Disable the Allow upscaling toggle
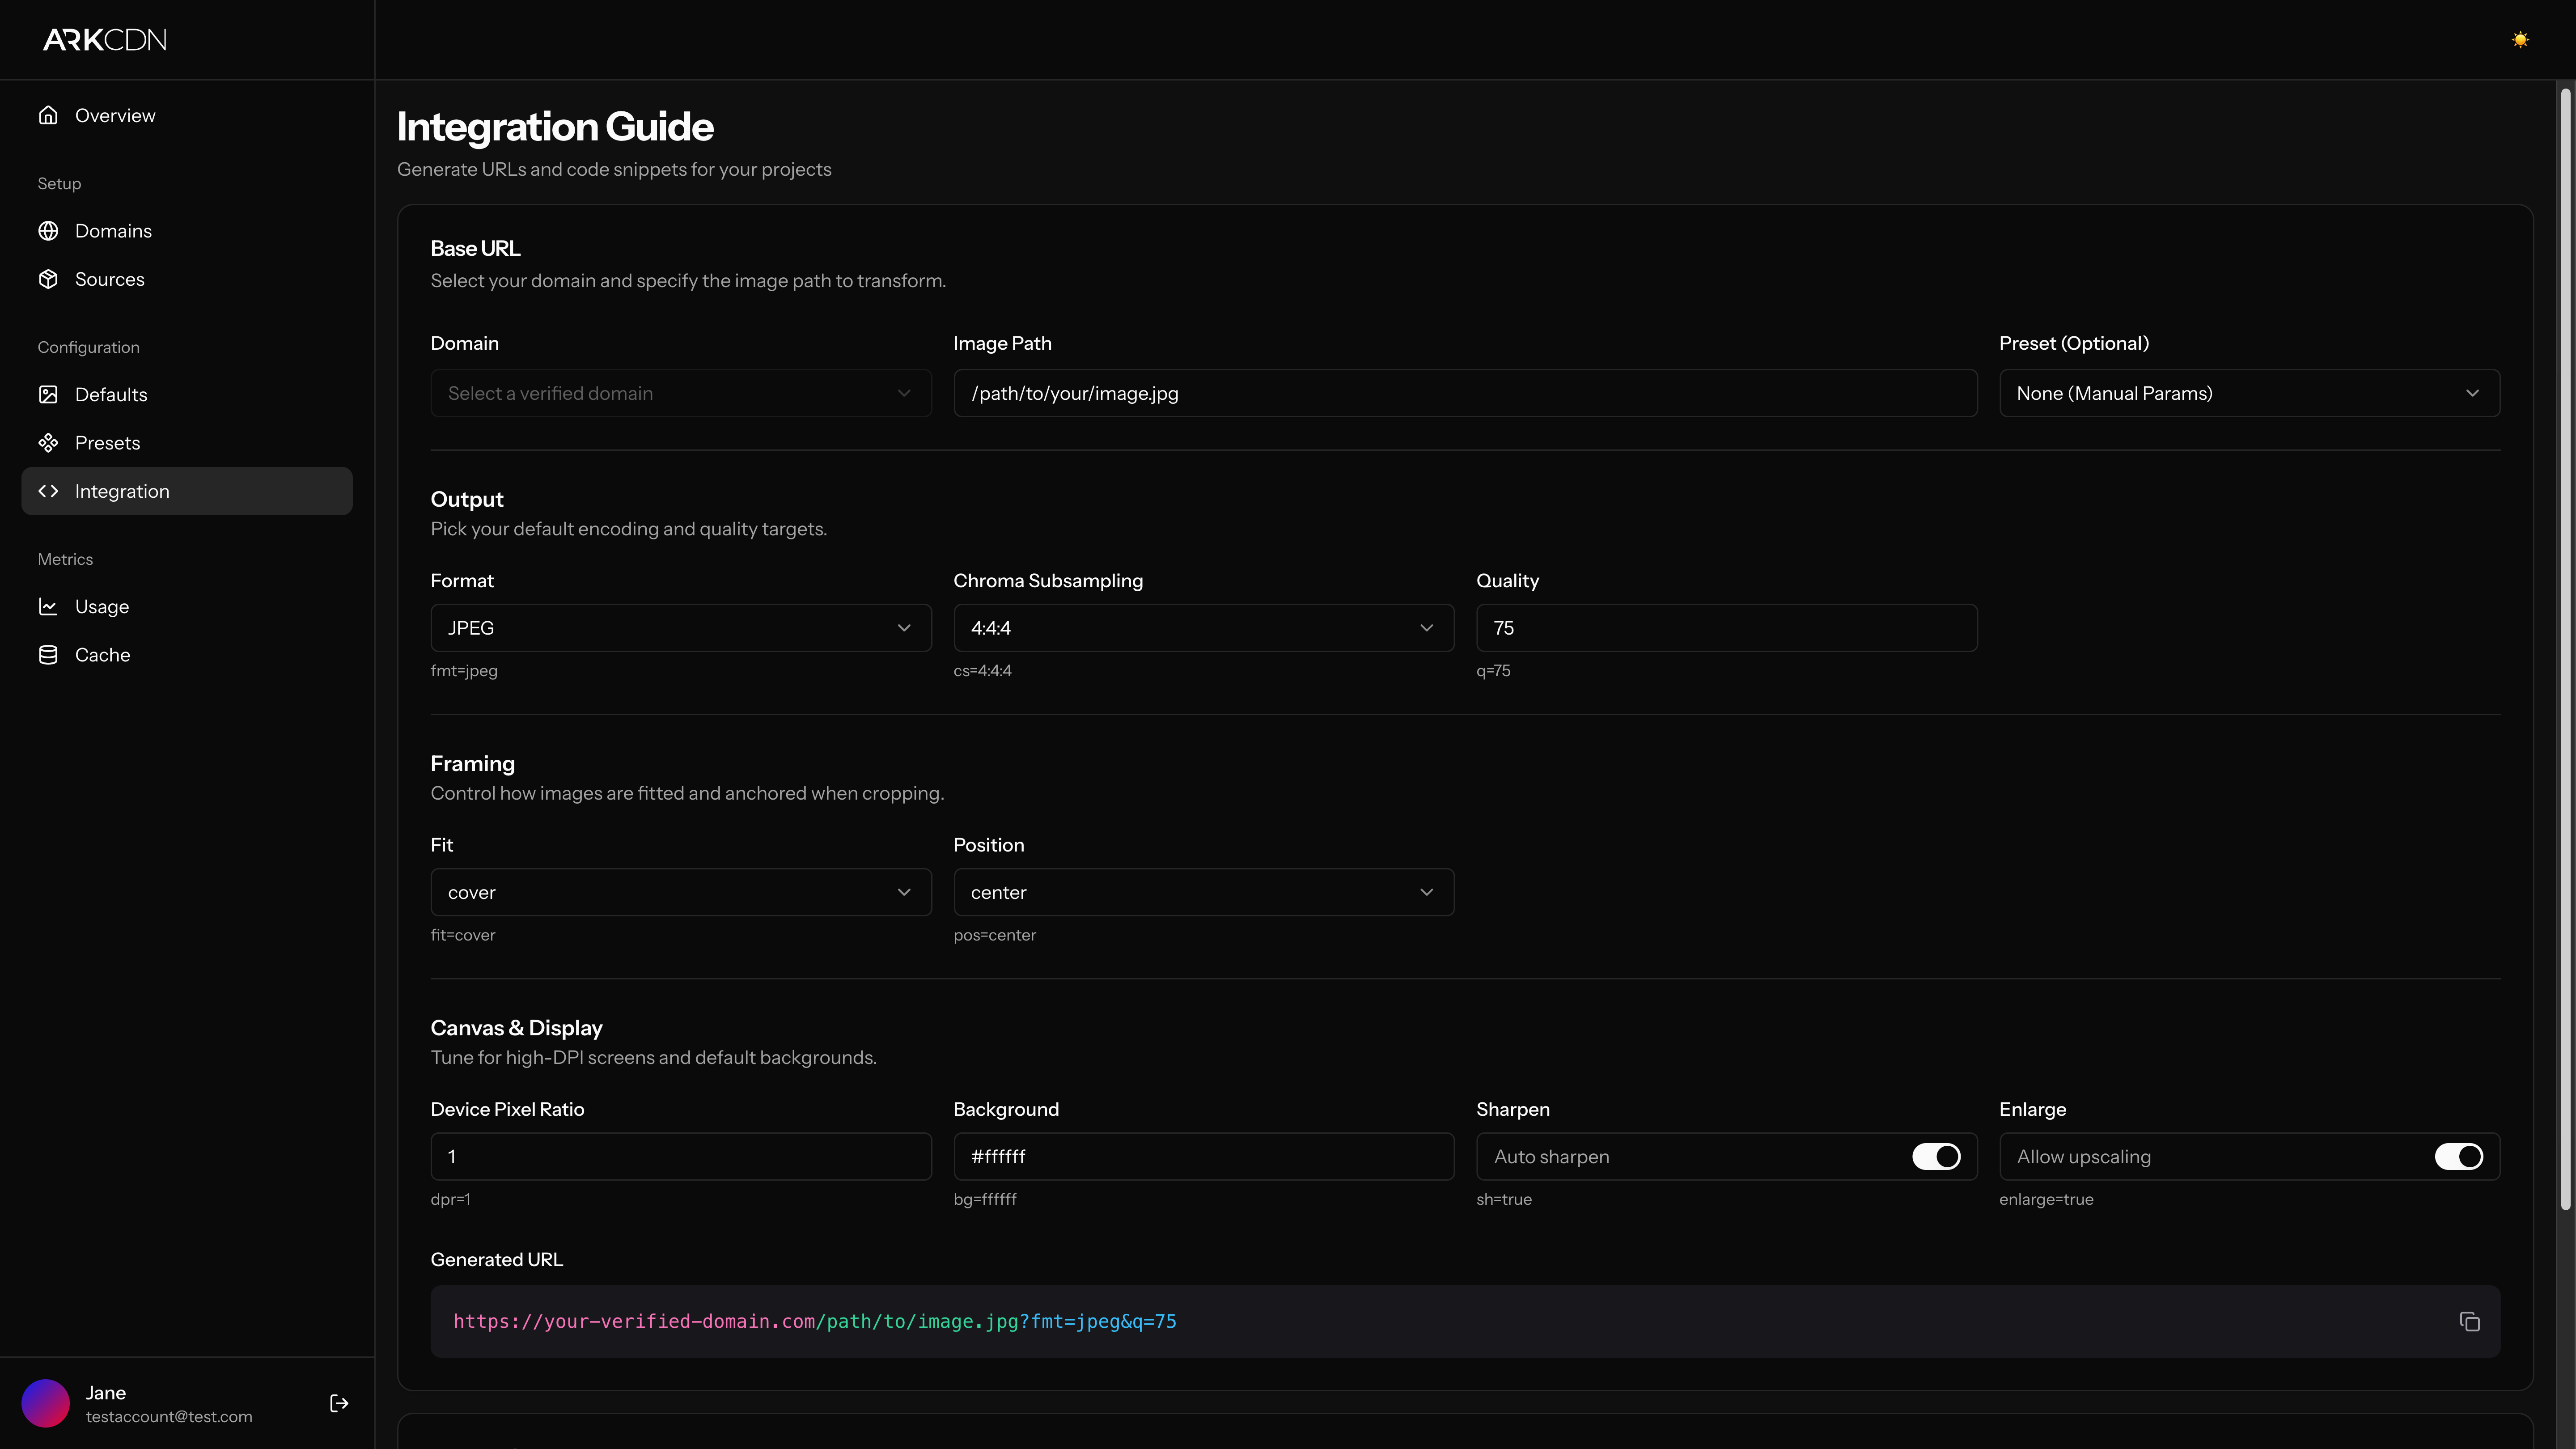This screenshot has width=2576, height=1449. coord(2458,1156)
